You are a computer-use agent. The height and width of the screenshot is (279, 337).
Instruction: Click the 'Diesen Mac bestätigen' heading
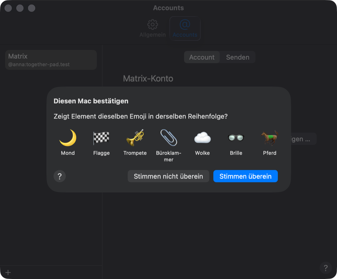pyautogui.click(x=91, y=101)
